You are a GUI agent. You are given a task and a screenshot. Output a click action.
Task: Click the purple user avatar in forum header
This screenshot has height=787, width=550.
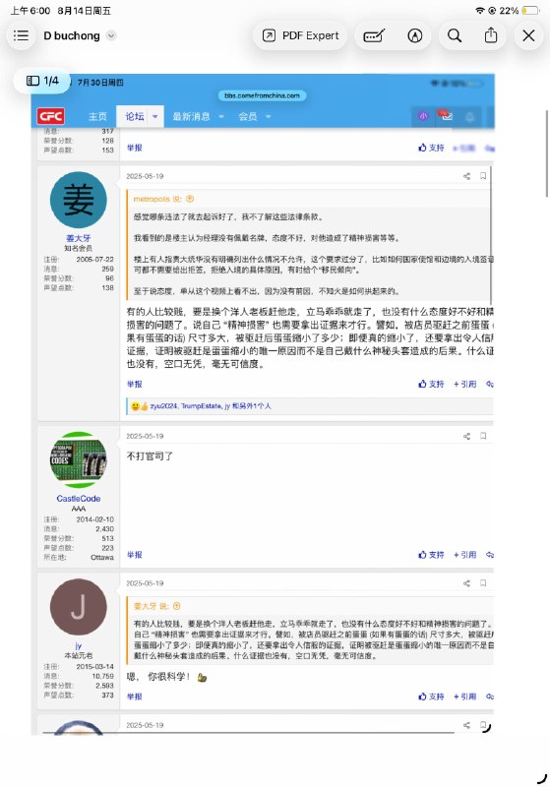point(423,116)
